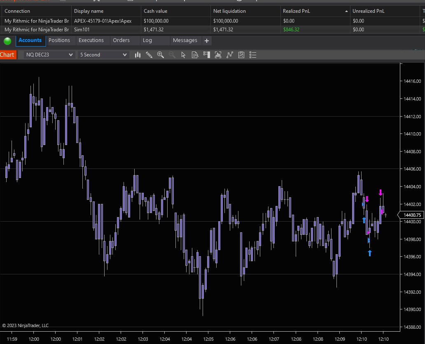Click the green connection status light
425x344 pixels.
7,41
